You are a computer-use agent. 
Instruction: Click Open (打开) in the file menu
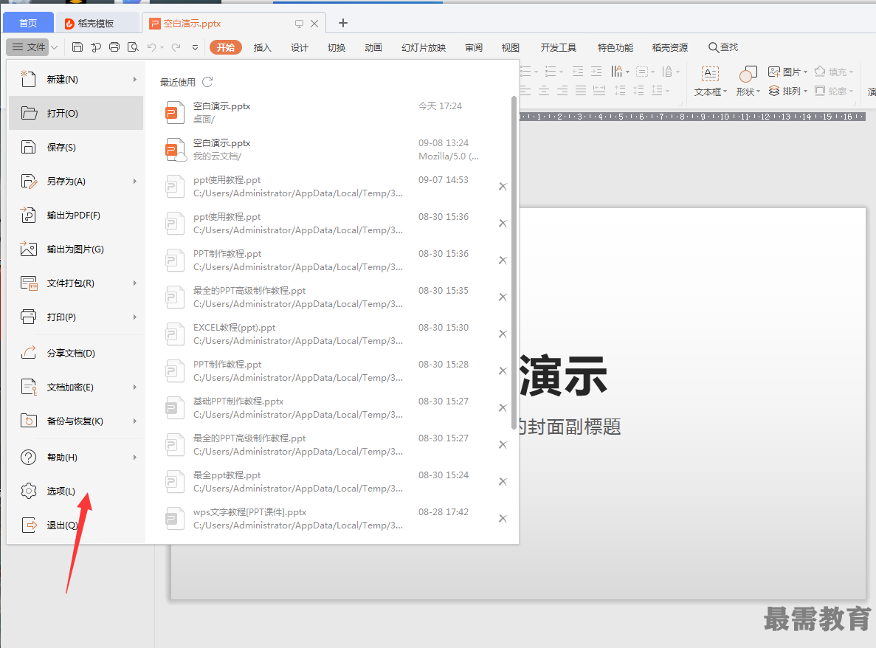(76, 114)
